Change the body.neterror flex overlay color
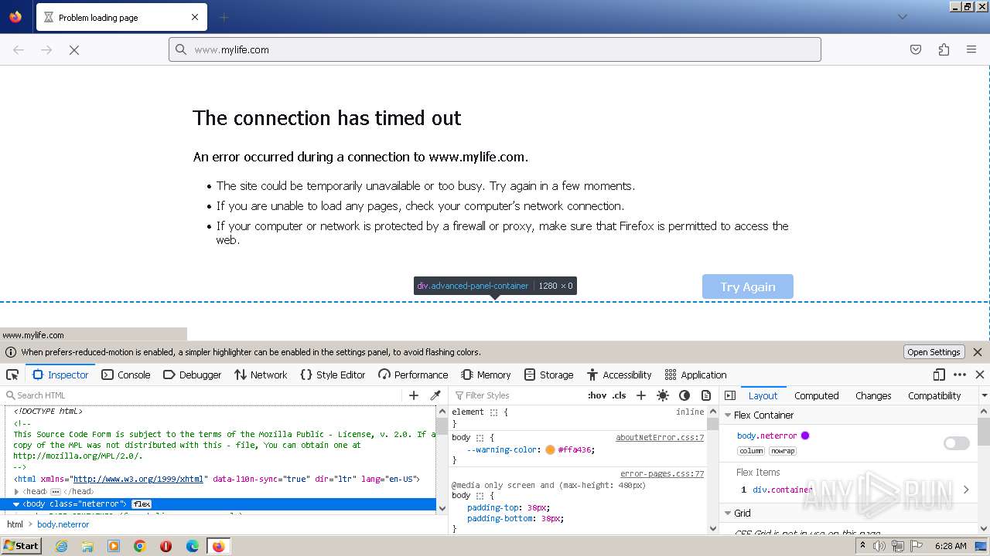990x556 pixels. point(805,436)
